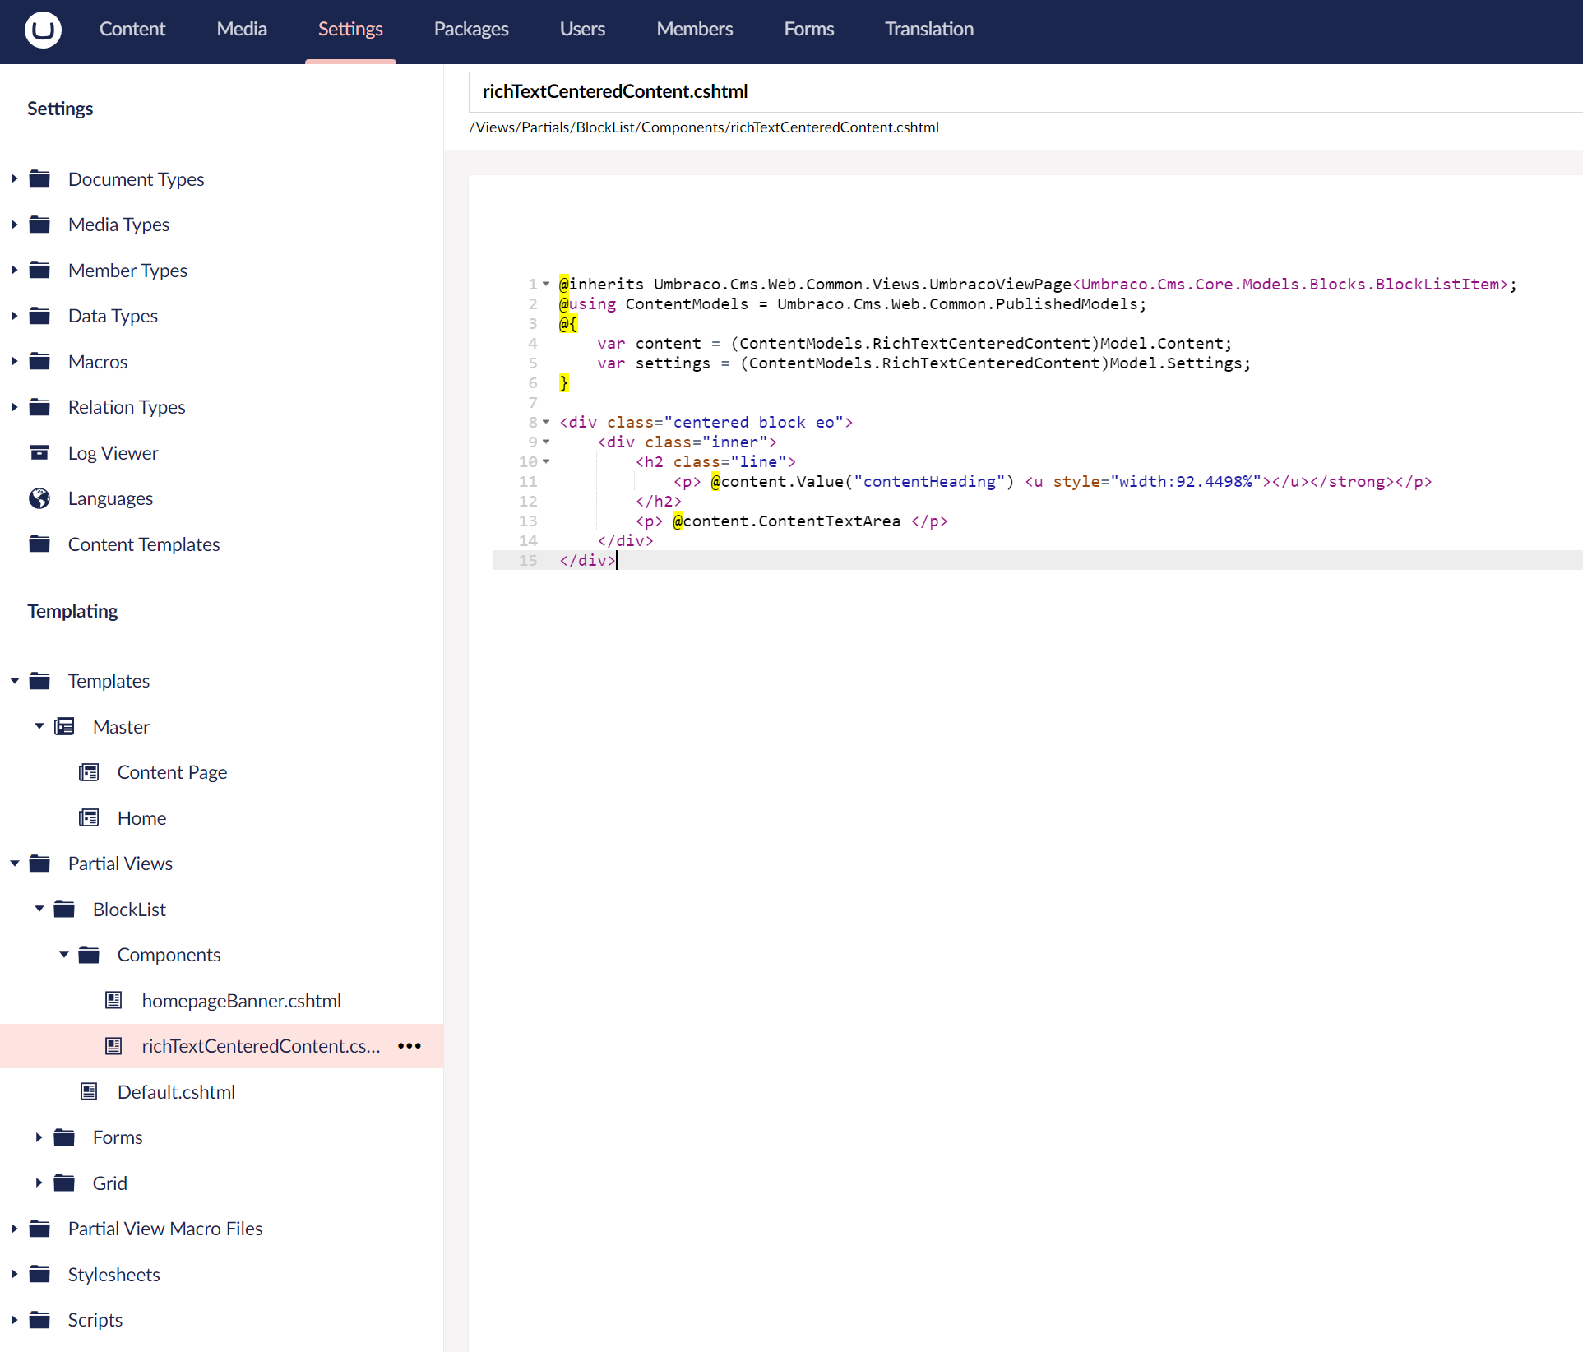Click the Macros folder icon
This screenshot has width=1583, height=1352.
(39, 361)
